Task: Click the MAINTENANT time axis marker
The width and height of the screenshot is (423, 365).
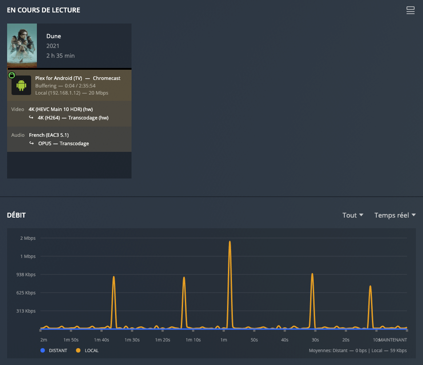Action: pyautogui.click(x=393, y=340)
